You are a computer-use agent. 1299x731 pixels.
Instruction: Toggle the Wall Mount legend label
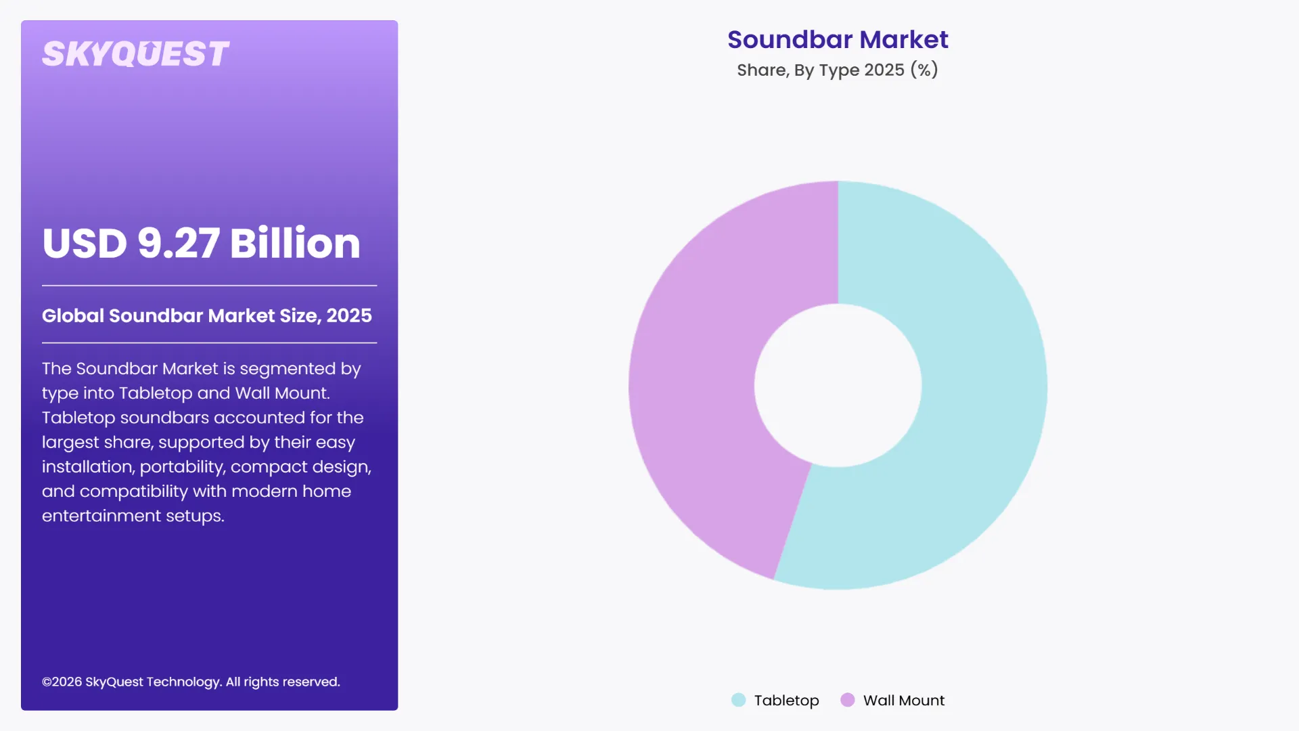tap(904, 701)
